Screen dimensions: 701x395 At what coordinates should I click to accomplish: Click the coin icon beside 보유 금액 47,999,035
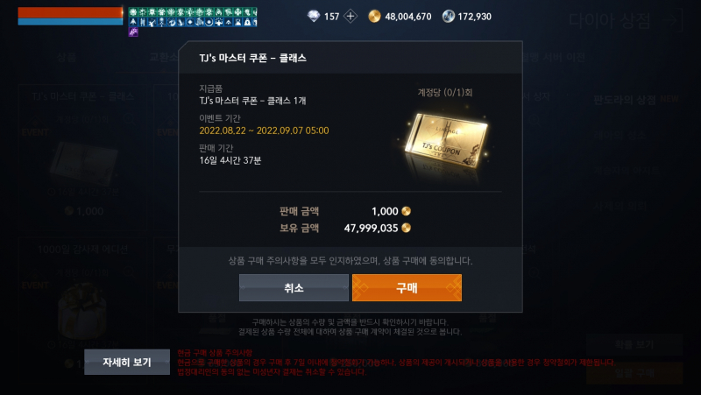tap(406, 228)
